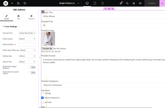The height and width of the screenshot is (108, 165).
Task: Open the Style tab
Action: click(19, 17)
